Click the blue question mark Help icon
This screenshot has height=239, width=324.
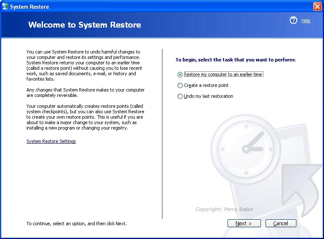coord(293,20)
